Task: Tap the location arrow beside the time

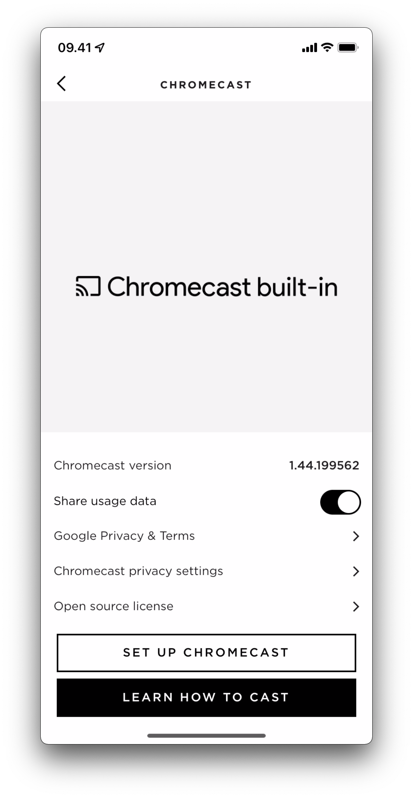Action: (x=100, y=47)
